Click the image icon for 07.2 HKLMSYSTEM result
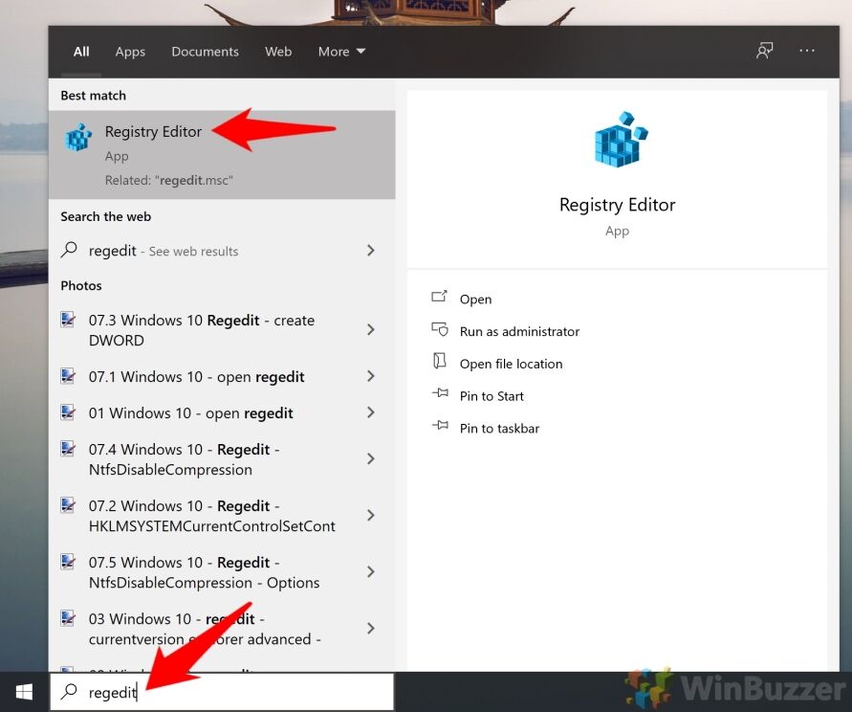Screen dimensions: 852x712 (67, 505)
